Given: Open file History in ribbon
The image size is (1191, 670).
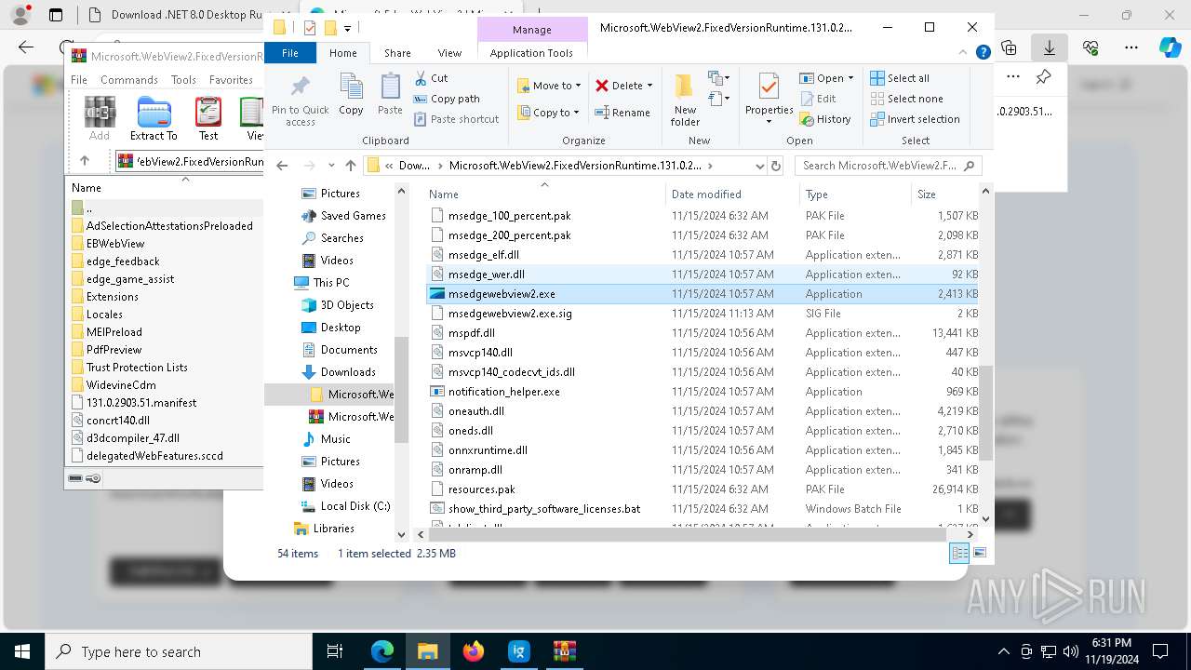Looking at the screenshot, I should 824,119.
